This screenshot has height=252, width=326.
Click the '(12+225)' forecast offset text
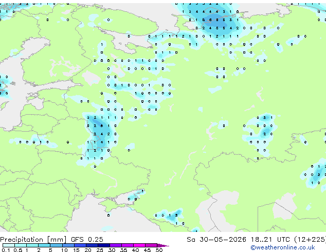tap(310, 240)
